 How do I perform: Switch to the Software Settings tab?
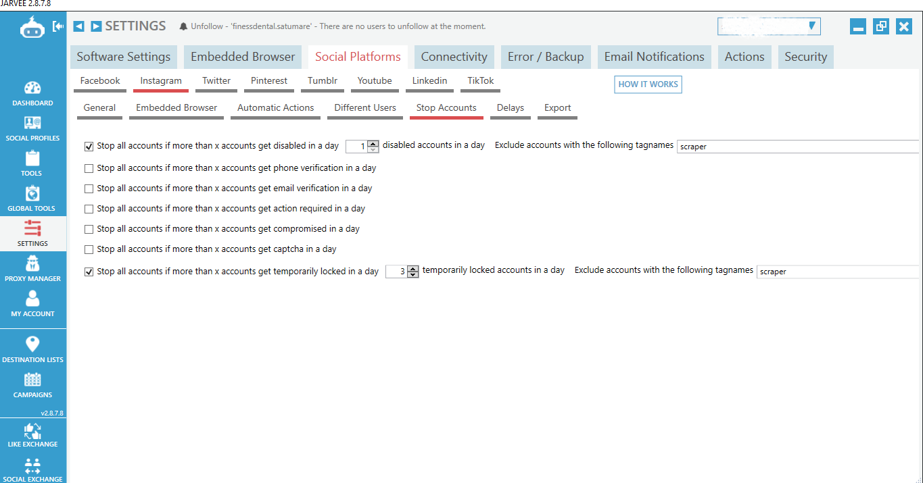coord(124,57)
